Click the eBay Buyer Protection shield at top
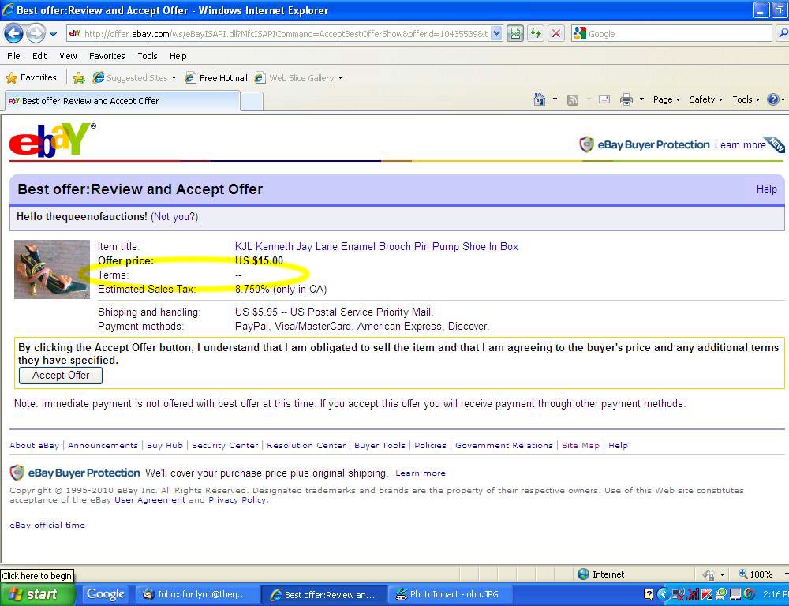 tap(586, 144)
